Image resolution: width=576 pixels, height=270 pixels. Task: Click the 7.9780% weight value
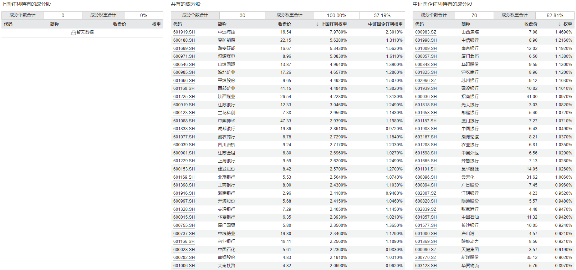(338, 32)
